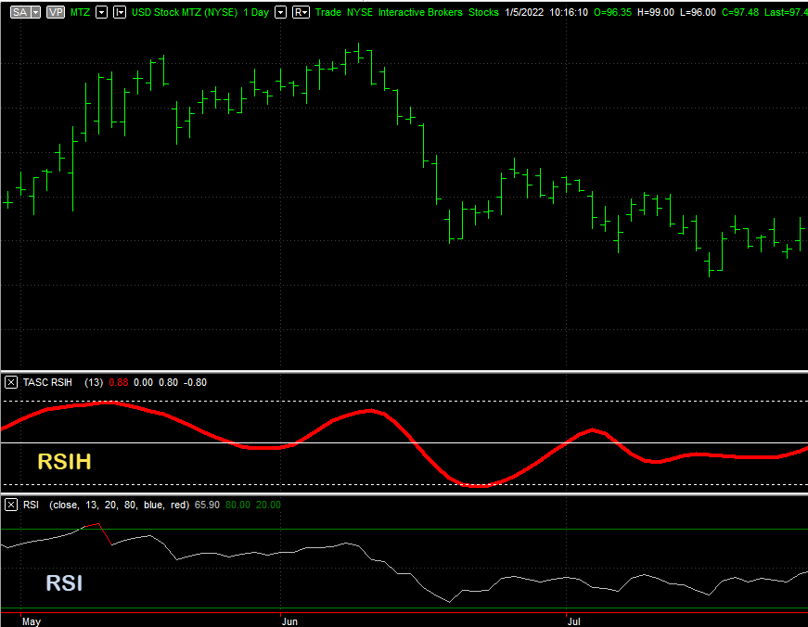Click the O=96.35 open value
The width and height of the screenshot is (808, 627).
pyautogui.click(x=612, y=12)
